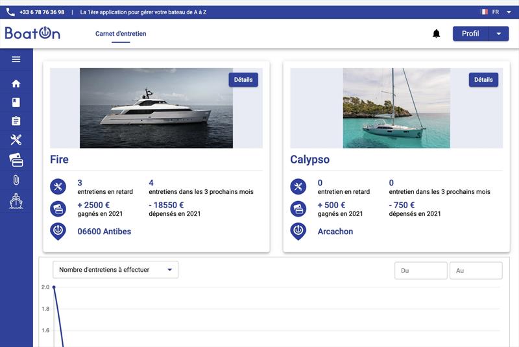519x347 pixels.
Task: Open the boat sidebar icon
Action: [x=16, y=201]
